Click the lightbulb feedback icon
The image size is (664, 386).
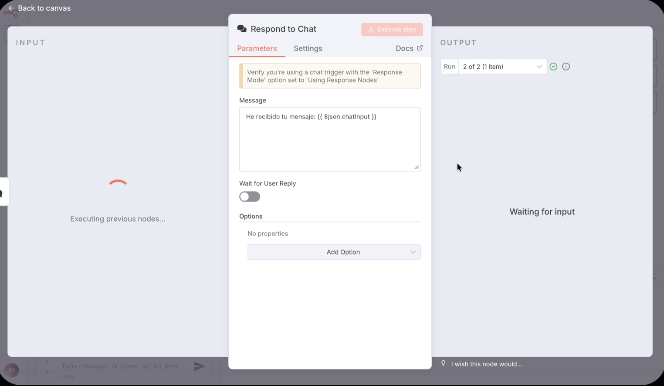444,363
